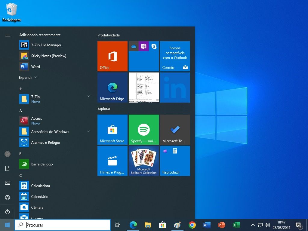Launch the Spotify tile
This screenshot has width=308, height=231.
pyautogui.click(x=144, y=130)
